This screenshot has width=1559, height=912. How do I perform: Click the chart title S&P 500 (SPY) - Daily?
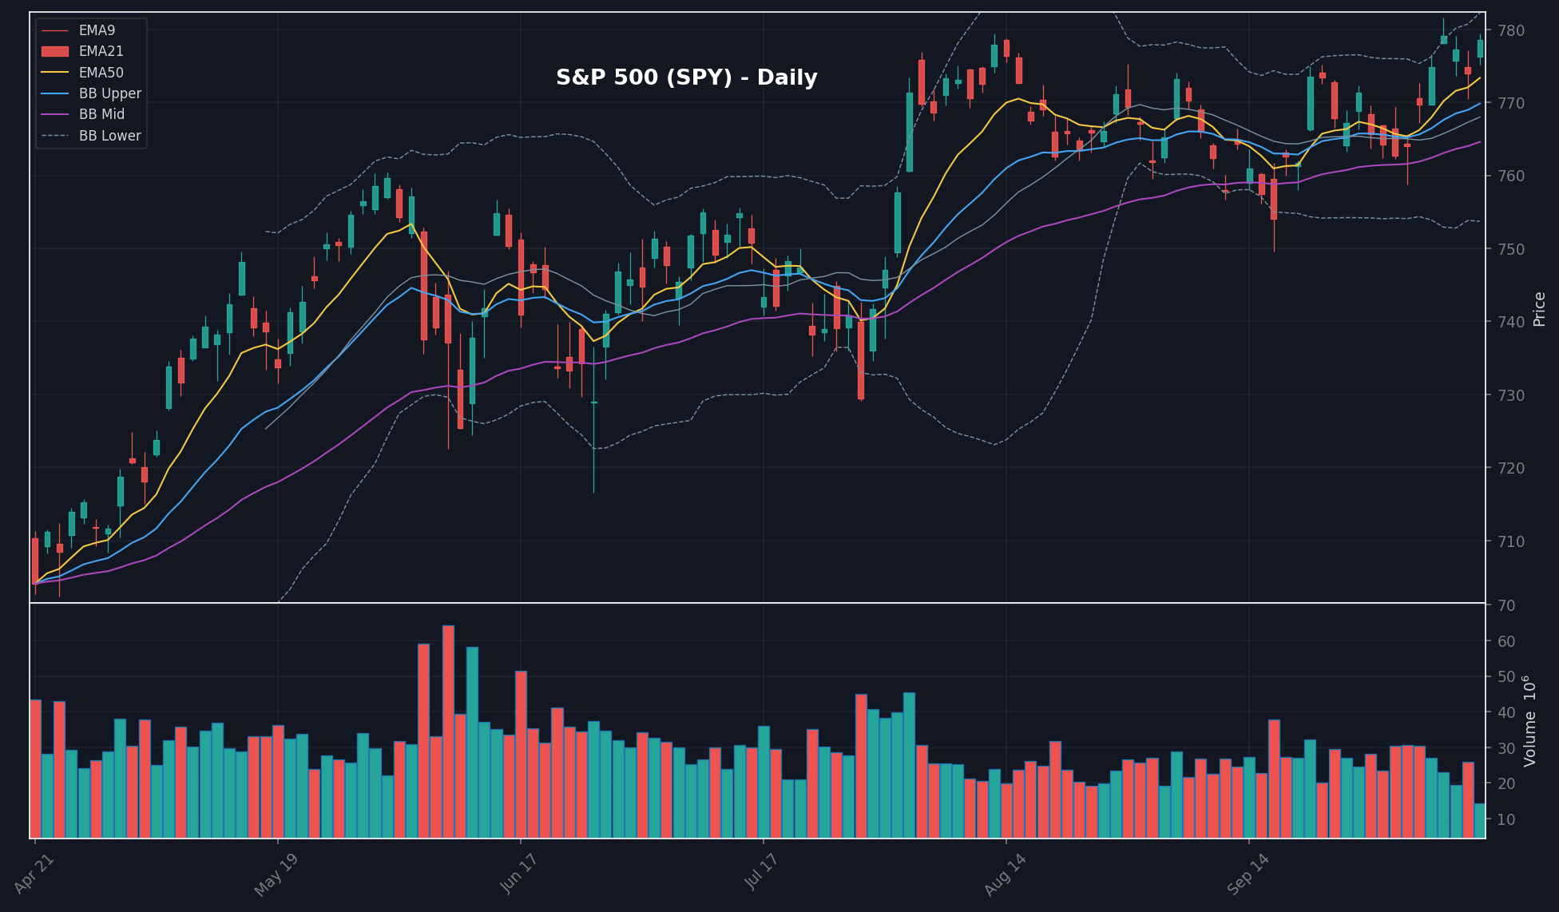(x=687, y=77)
